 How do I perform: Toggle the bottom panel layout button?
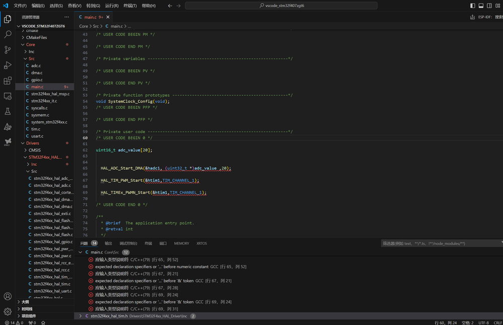click(481, 6)
